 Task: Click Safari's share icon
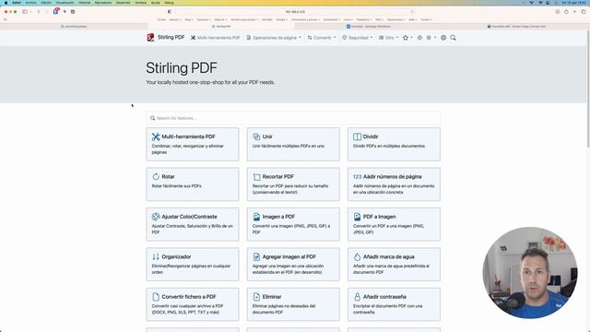coord(566,12)
